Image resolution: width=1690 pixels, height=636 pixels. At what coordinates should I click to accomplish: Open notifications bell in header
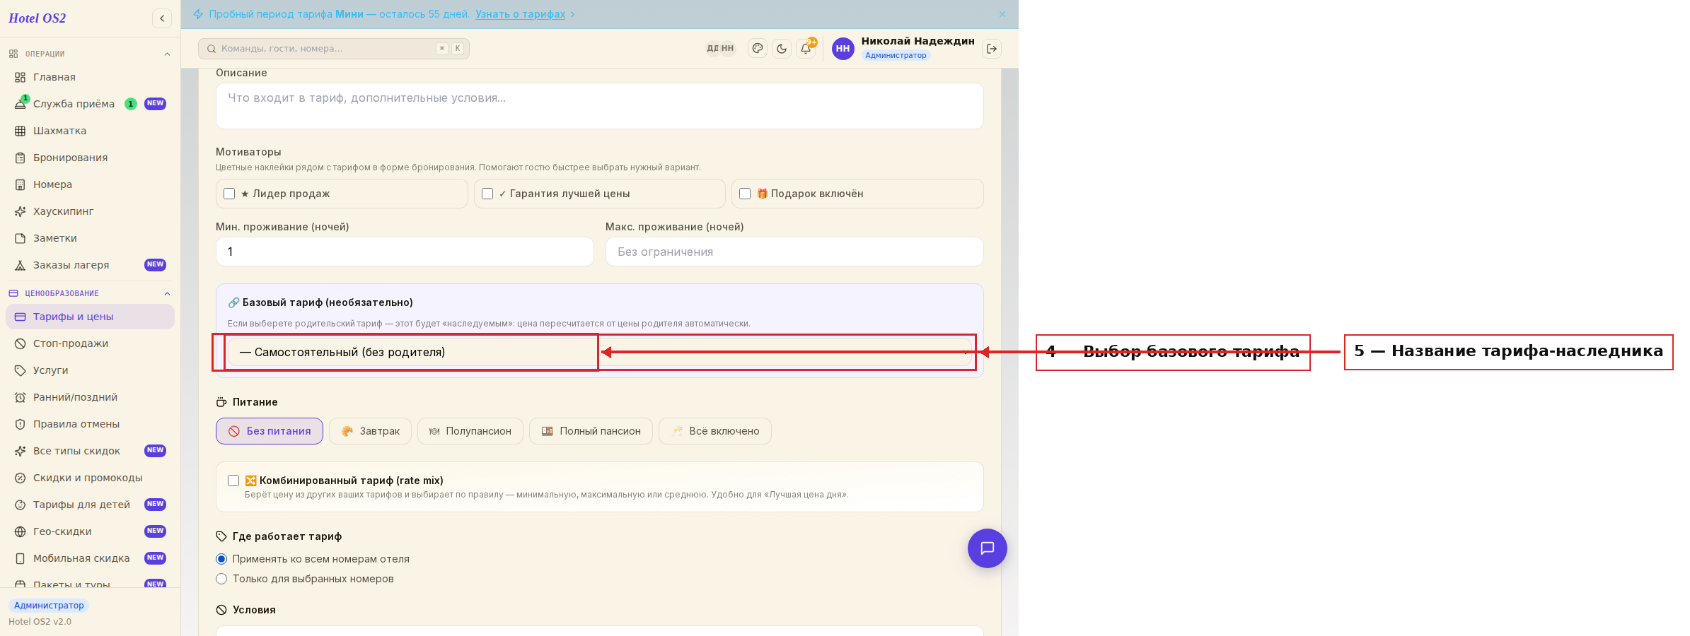click(x=806, y=49)
